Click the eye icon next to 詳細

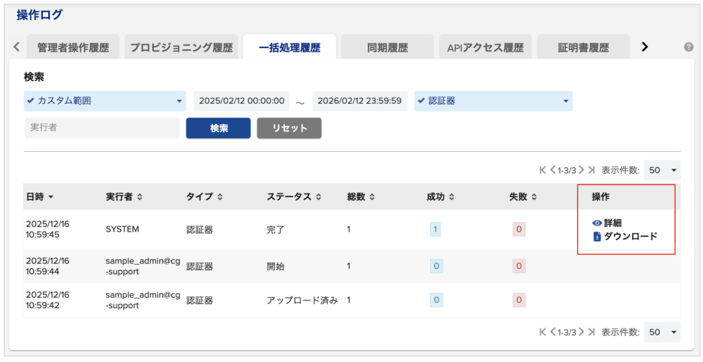pos(596,223)
